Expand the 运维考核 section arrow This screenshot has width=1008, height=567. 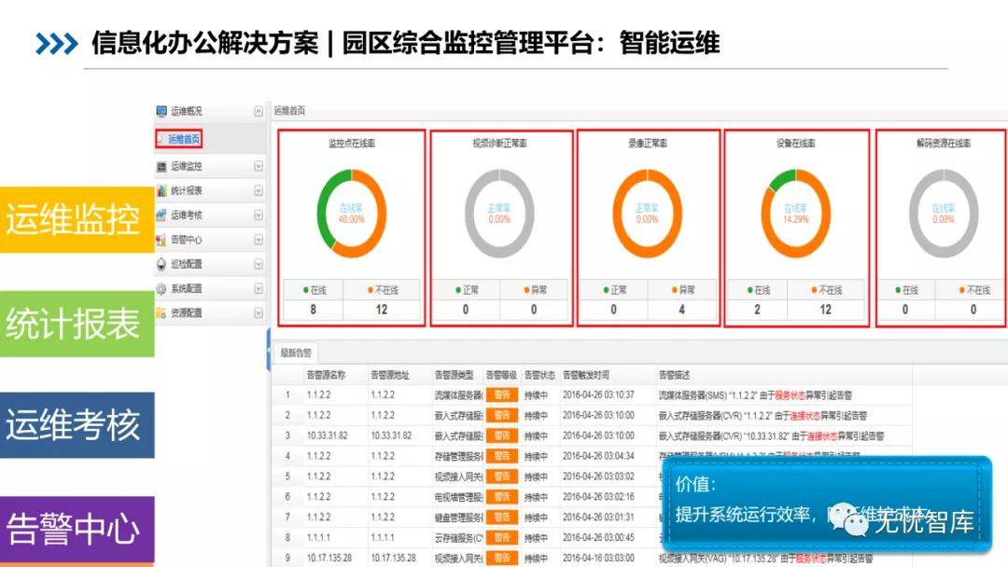(x=259, y=215)
